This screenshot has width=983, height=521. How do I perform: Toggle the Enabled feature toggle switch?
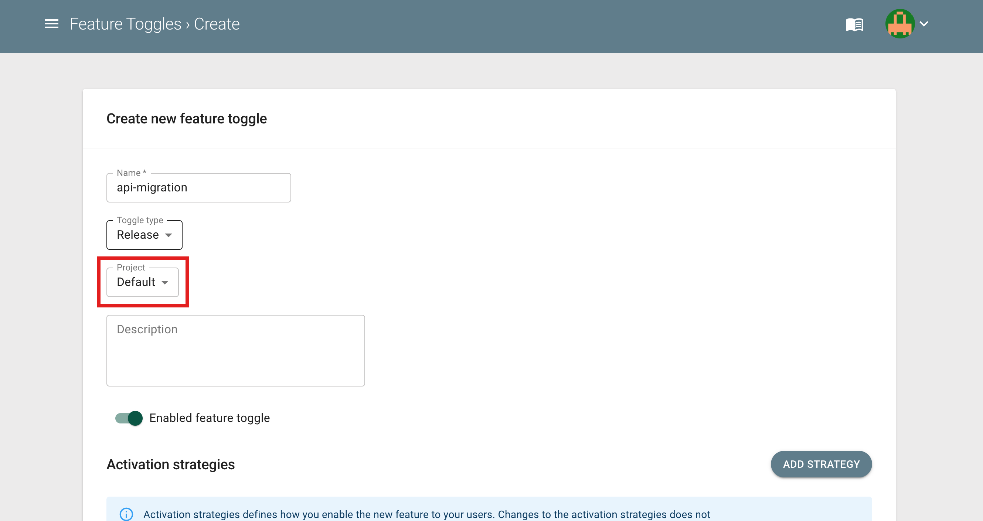[x=129, y=418]
